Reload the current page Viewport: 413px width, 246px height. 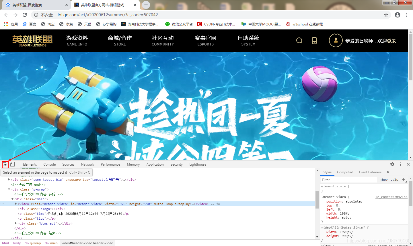pos(25,15)
